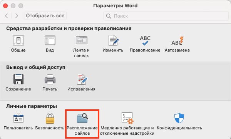The image size is (231, 139).
Task: Click the forward navigation arrow
Action: pos(17,16)
